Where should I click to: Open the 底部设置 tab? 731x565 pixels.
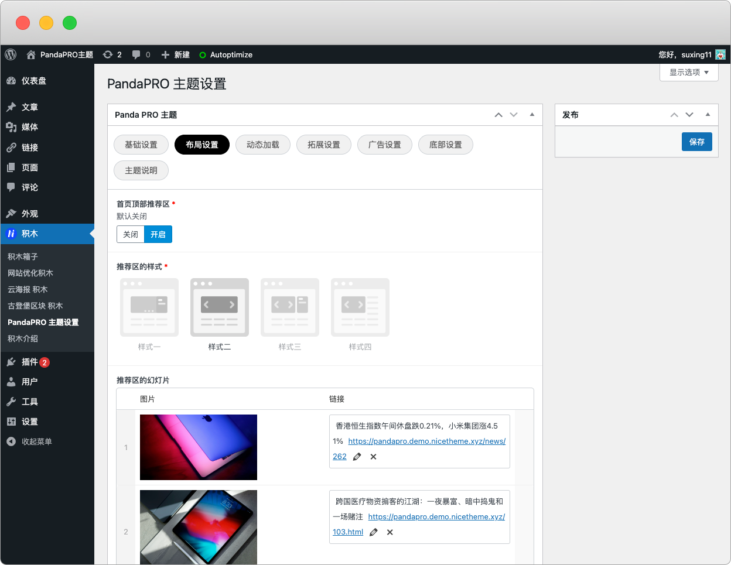446,145
